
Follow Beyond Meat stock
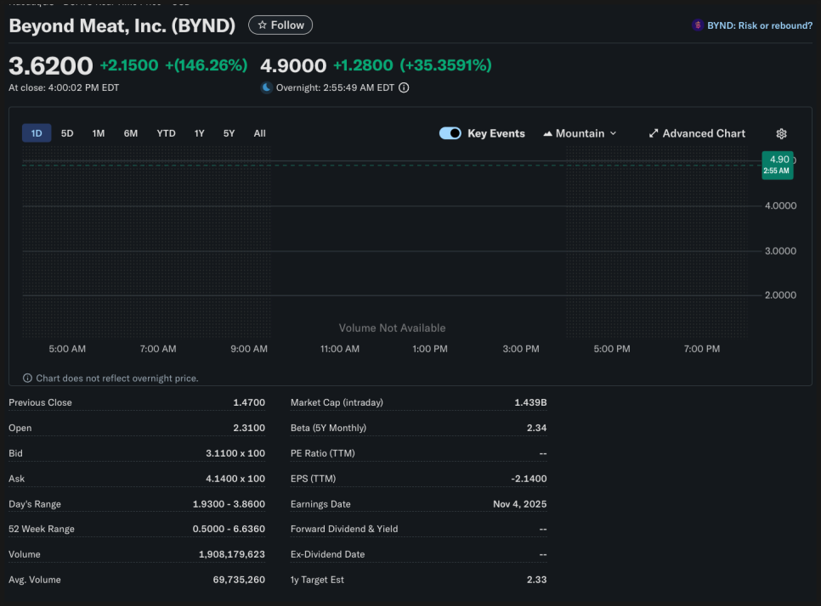point(280,25)
